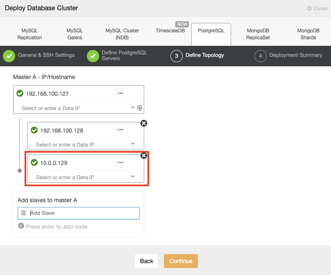331x275 pixels.
Task: Click the Continue button
Action: 181,261
